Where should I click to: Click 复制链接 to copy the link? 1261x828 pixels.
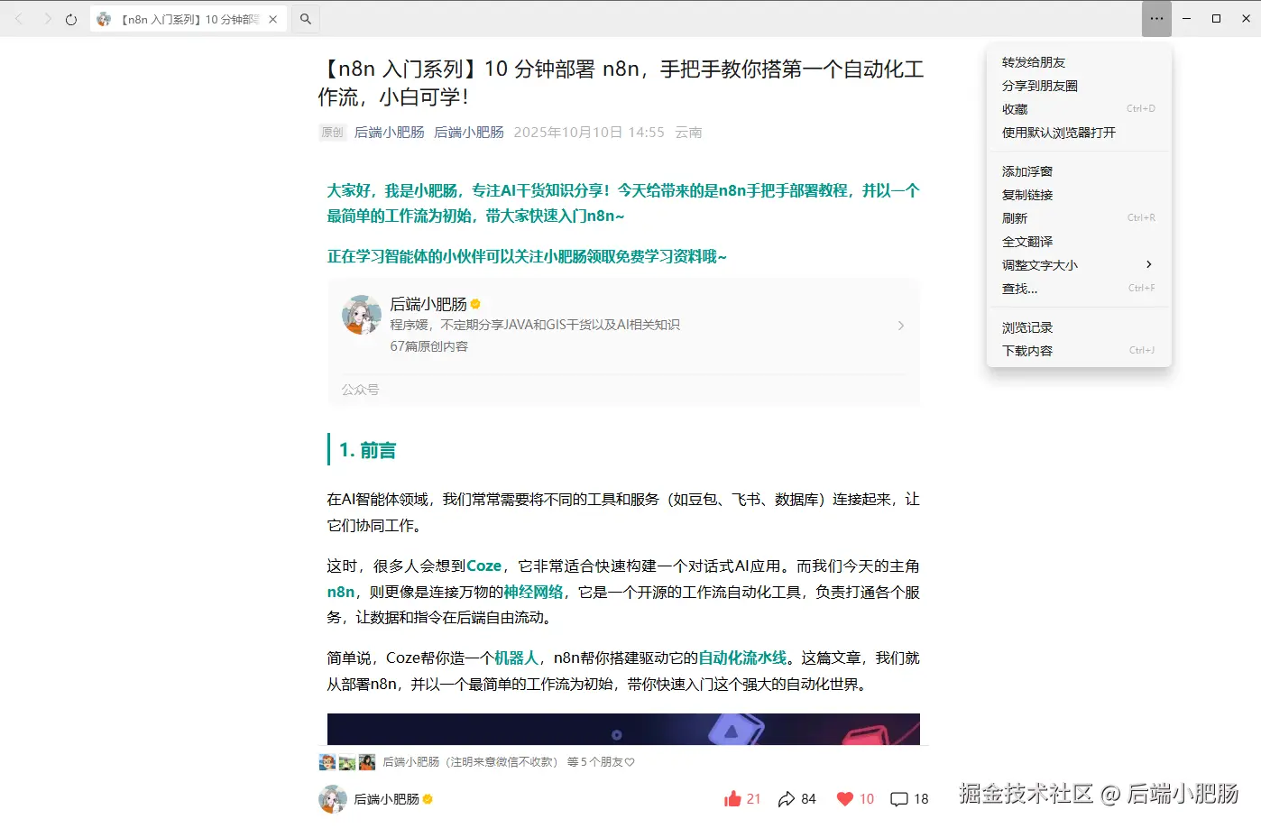pyautogui.click(x=1079, y=195)
